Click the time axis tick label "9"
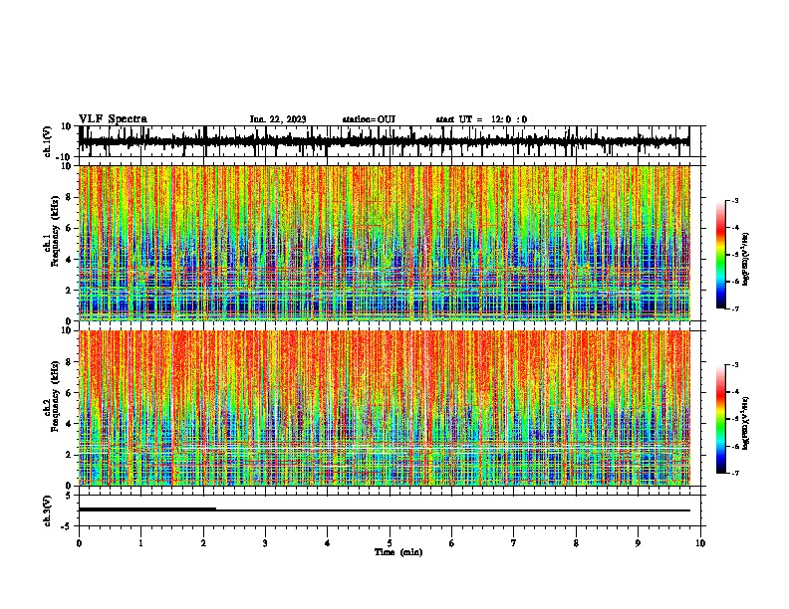Screen dimensions: 789x609 (638, 543)
